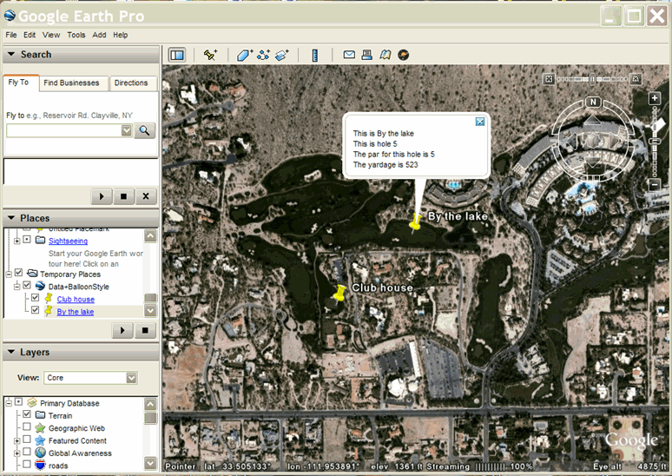
Task: Click the Print toolbar icon
Action: point(367,55)
